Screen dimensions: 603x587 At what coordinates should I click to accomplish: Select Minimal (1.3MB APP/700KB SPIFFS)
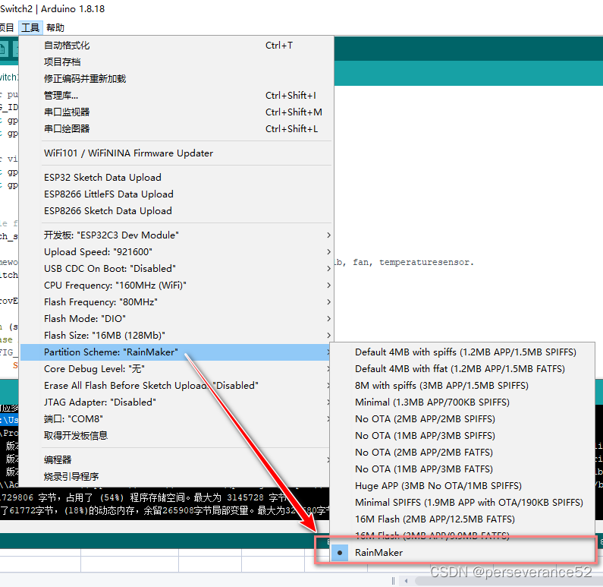click(462, 402)
